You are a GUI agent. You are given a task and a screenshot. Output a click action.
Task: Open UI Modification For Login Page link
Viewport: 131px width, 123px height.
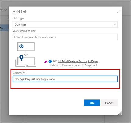(x=79, y=61)
